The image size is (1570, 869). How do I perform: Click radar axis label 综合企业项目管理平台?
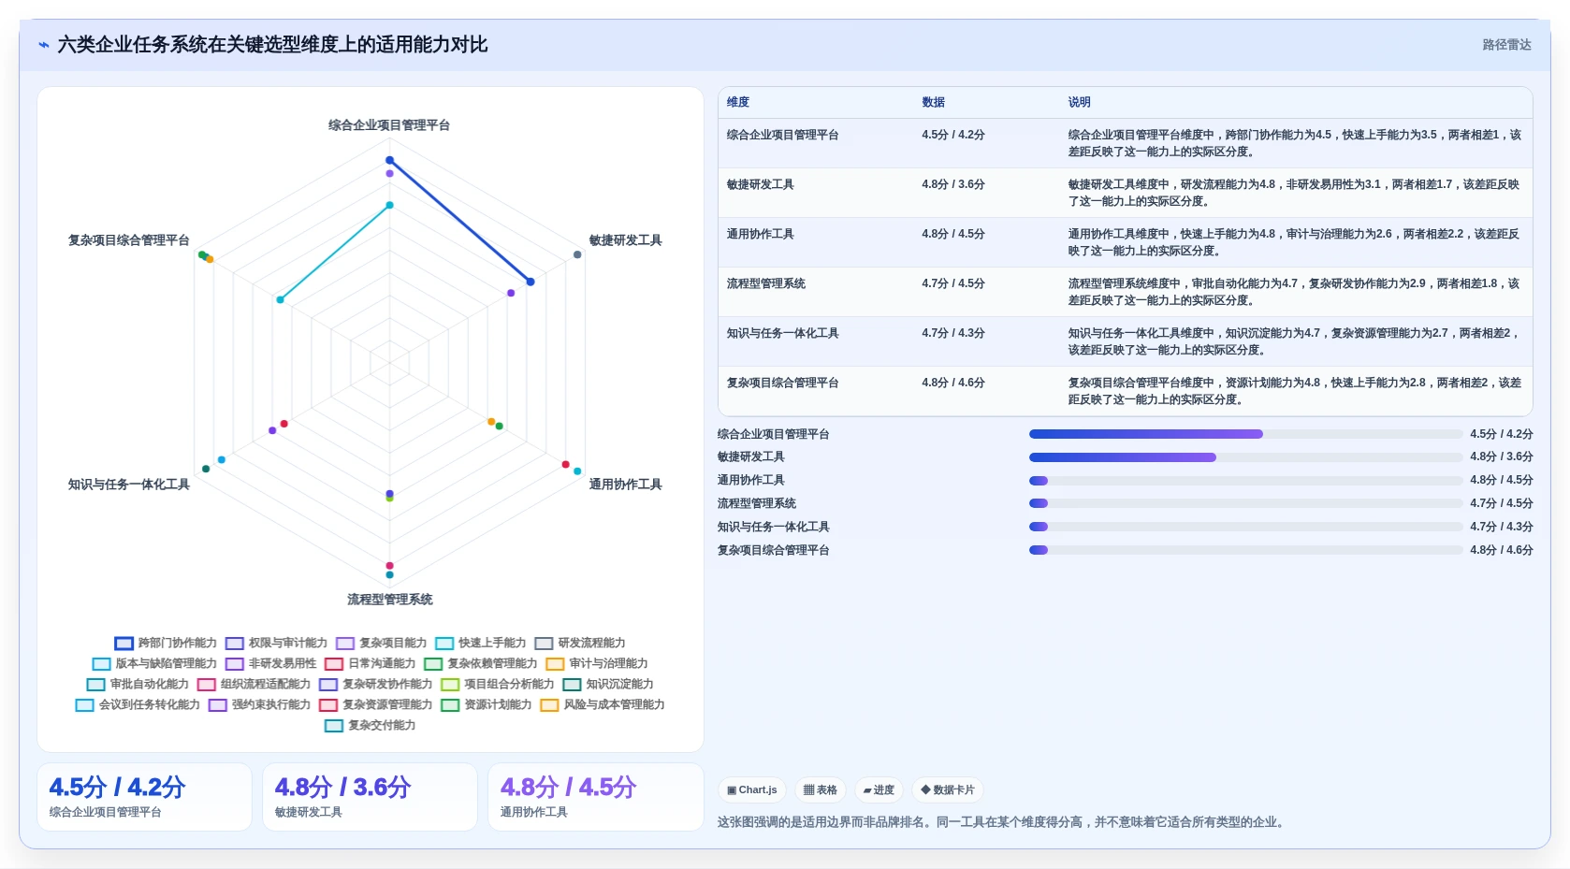point(389,125)
